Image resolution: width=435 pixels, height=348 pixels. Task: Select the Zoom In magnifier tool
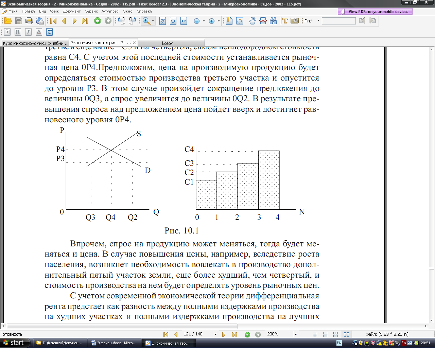(146, 21)
